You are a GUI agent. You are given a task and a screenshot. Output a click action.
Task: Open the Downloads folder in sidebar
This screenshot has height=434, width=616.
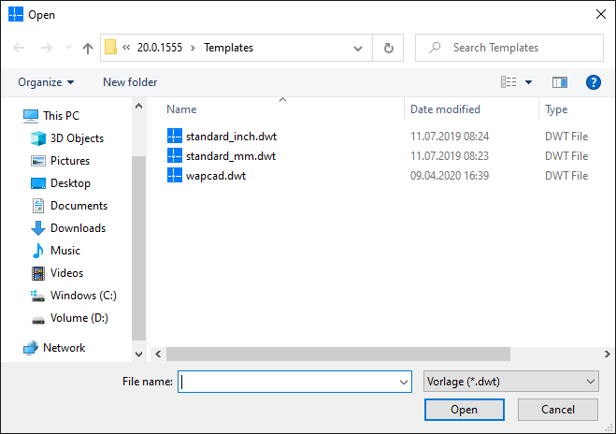point(78,228)
